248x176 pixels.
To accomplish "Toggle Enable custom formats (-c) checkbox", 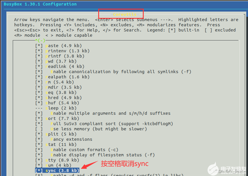I will click(x=39, y=150).
